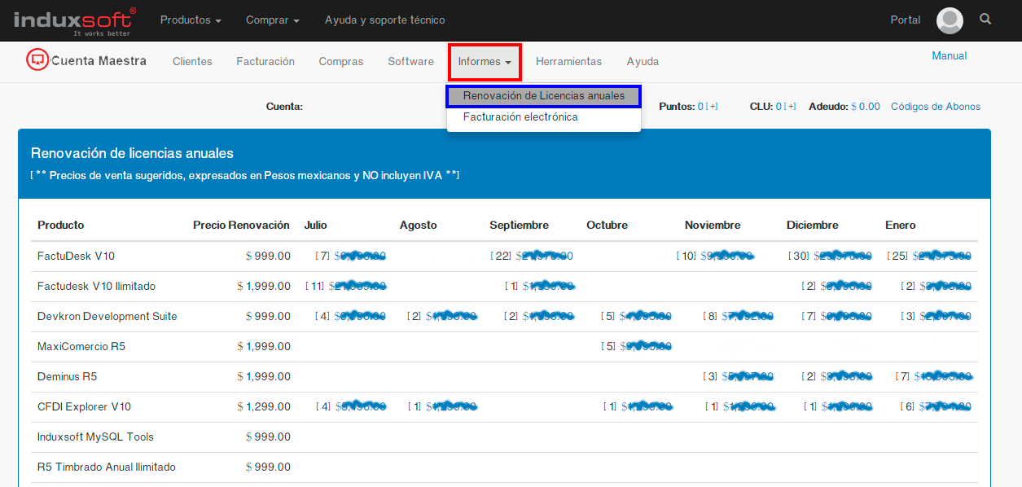Open MaxiComercio R5 Octubre [5] renewals
This screenshot has height=487, width=1022.
tap(638, 347)
